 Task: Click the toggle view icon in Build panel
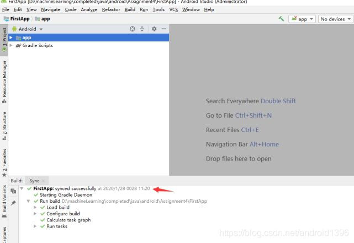tap(13, 191)
